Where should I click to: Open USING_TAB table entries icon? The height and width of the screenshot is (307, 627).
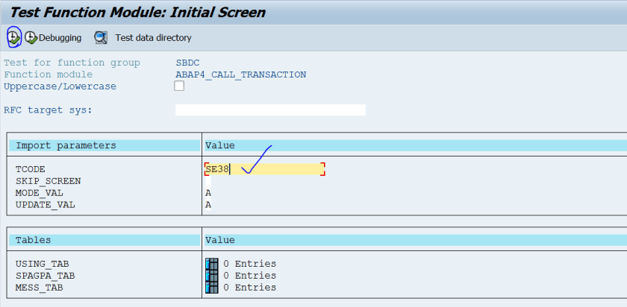tap(212, 264)
